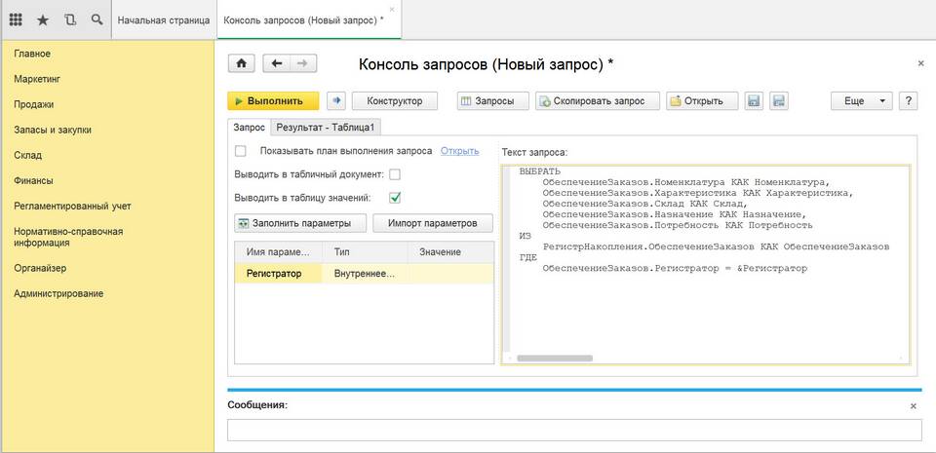Open Финансы section
Screen dimensions: 936x453
click(33, 180)
